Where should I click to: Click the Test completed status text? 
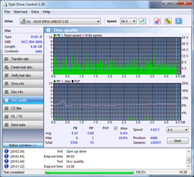pos(14,172)
